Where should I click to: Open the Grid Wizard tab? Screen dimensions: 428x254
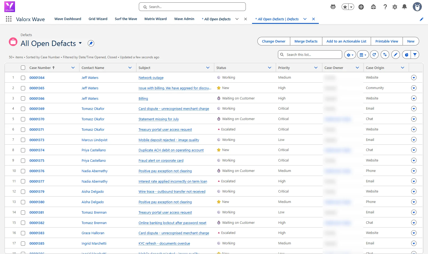[98, 19]
